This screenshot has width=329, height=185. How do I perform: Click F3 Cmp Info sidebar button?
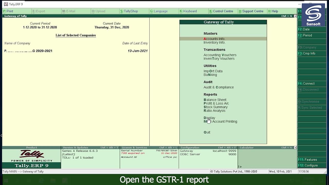click(312, 53)
